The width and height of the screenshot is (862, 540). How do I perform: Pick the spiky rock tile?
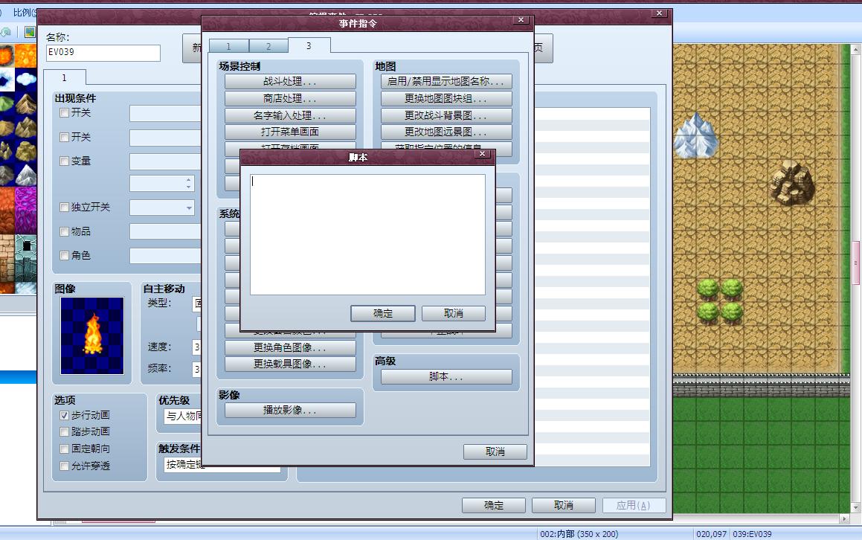point(6,151)
